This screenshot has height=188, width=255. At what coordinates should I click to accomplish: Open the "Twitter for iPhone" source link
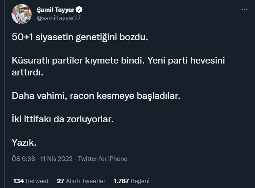click(103, 159)
